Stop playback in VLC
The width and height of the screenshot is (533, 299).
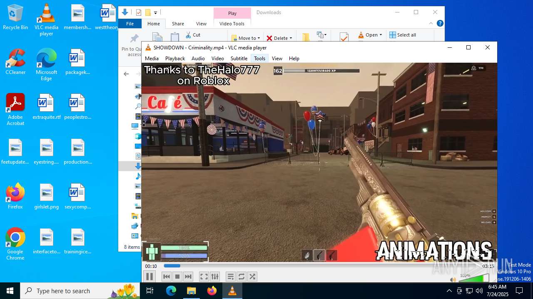click(x=177, y=277)
